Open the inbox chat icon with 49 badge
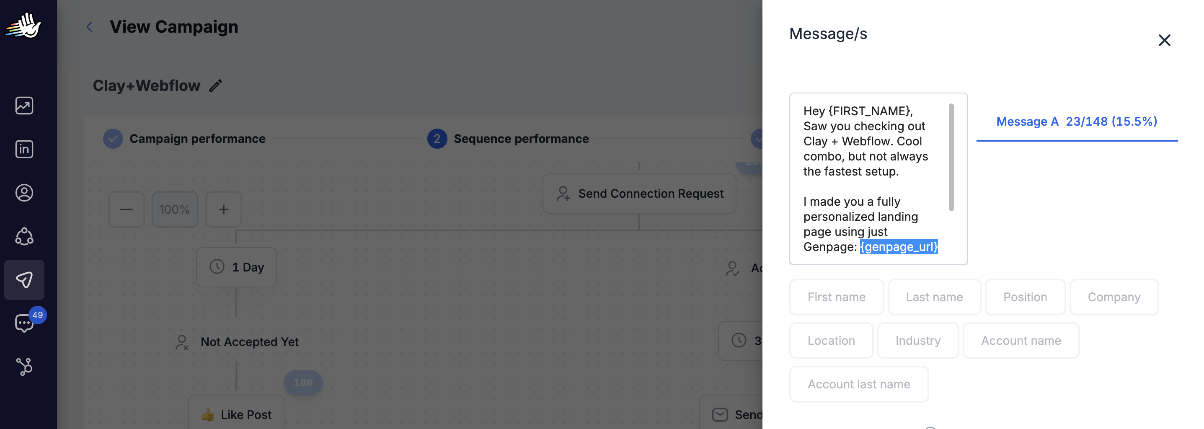 (x=24, y=323)
